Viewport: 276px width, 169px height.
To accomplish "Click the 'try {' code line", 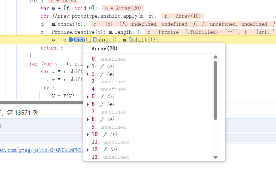I will click(x=48, y=88).
